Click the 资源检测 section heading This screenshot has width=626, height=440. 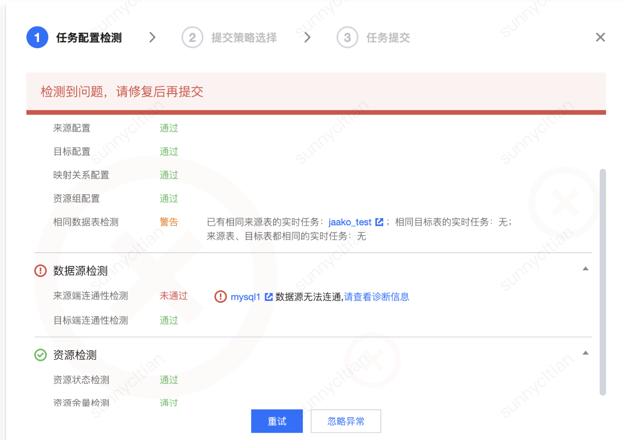pos(75,355)
